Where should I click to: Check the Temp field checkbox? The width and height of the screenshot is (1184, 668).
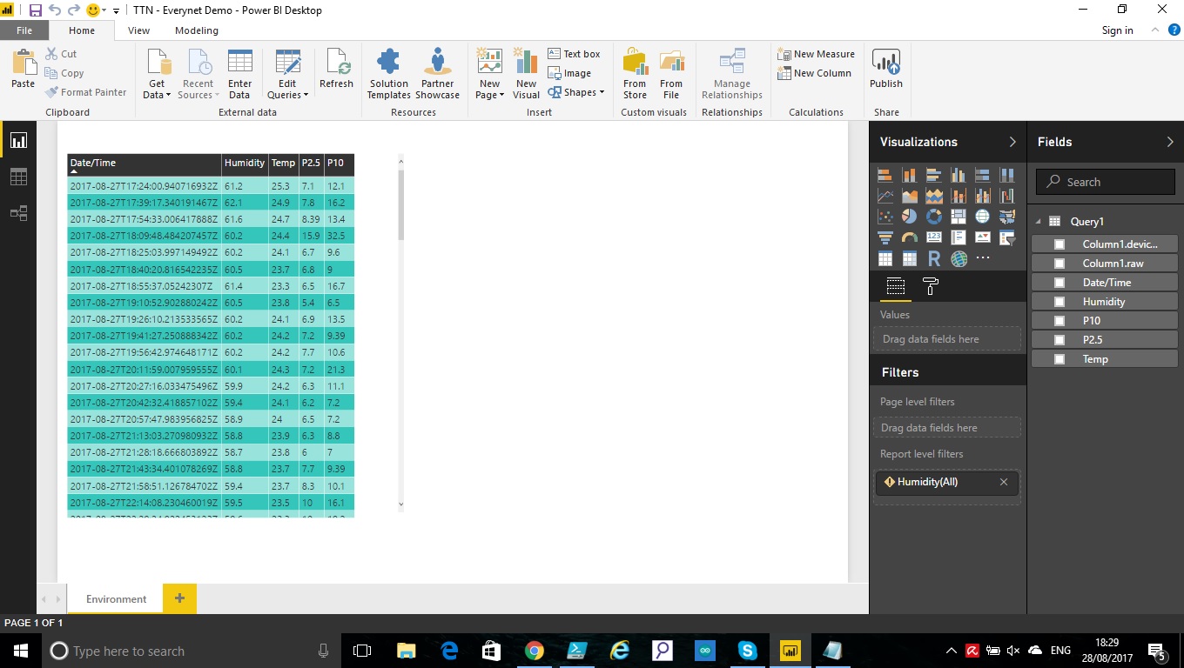pos(1060,359)
